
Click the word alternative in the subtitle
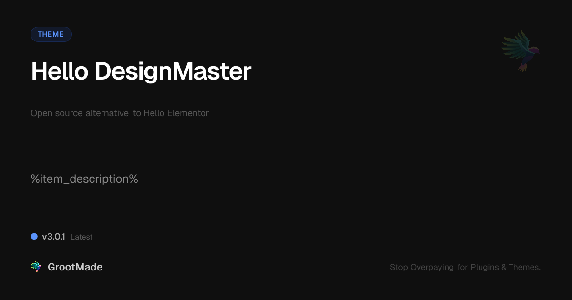107,113
